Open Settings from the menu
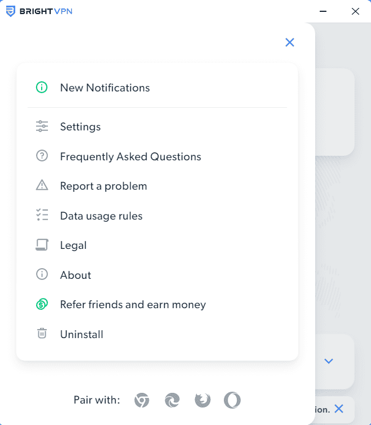Image resolution: width=371 pixels, height=425 pixels. (x=80, y=126)
